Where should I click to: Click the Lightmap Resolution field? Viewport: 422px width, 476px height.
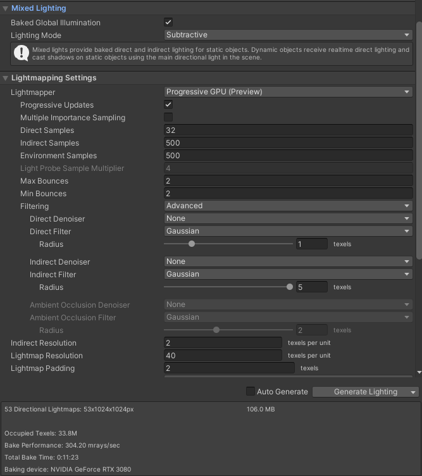tap(223, 356)
